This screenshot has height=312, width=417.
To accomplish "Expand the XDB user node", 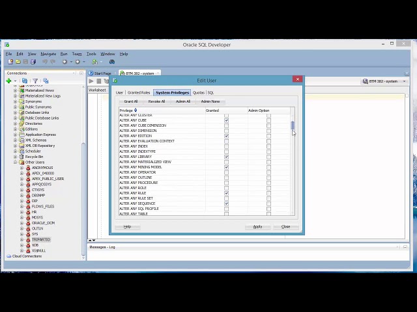I will [x=22, y=245].
